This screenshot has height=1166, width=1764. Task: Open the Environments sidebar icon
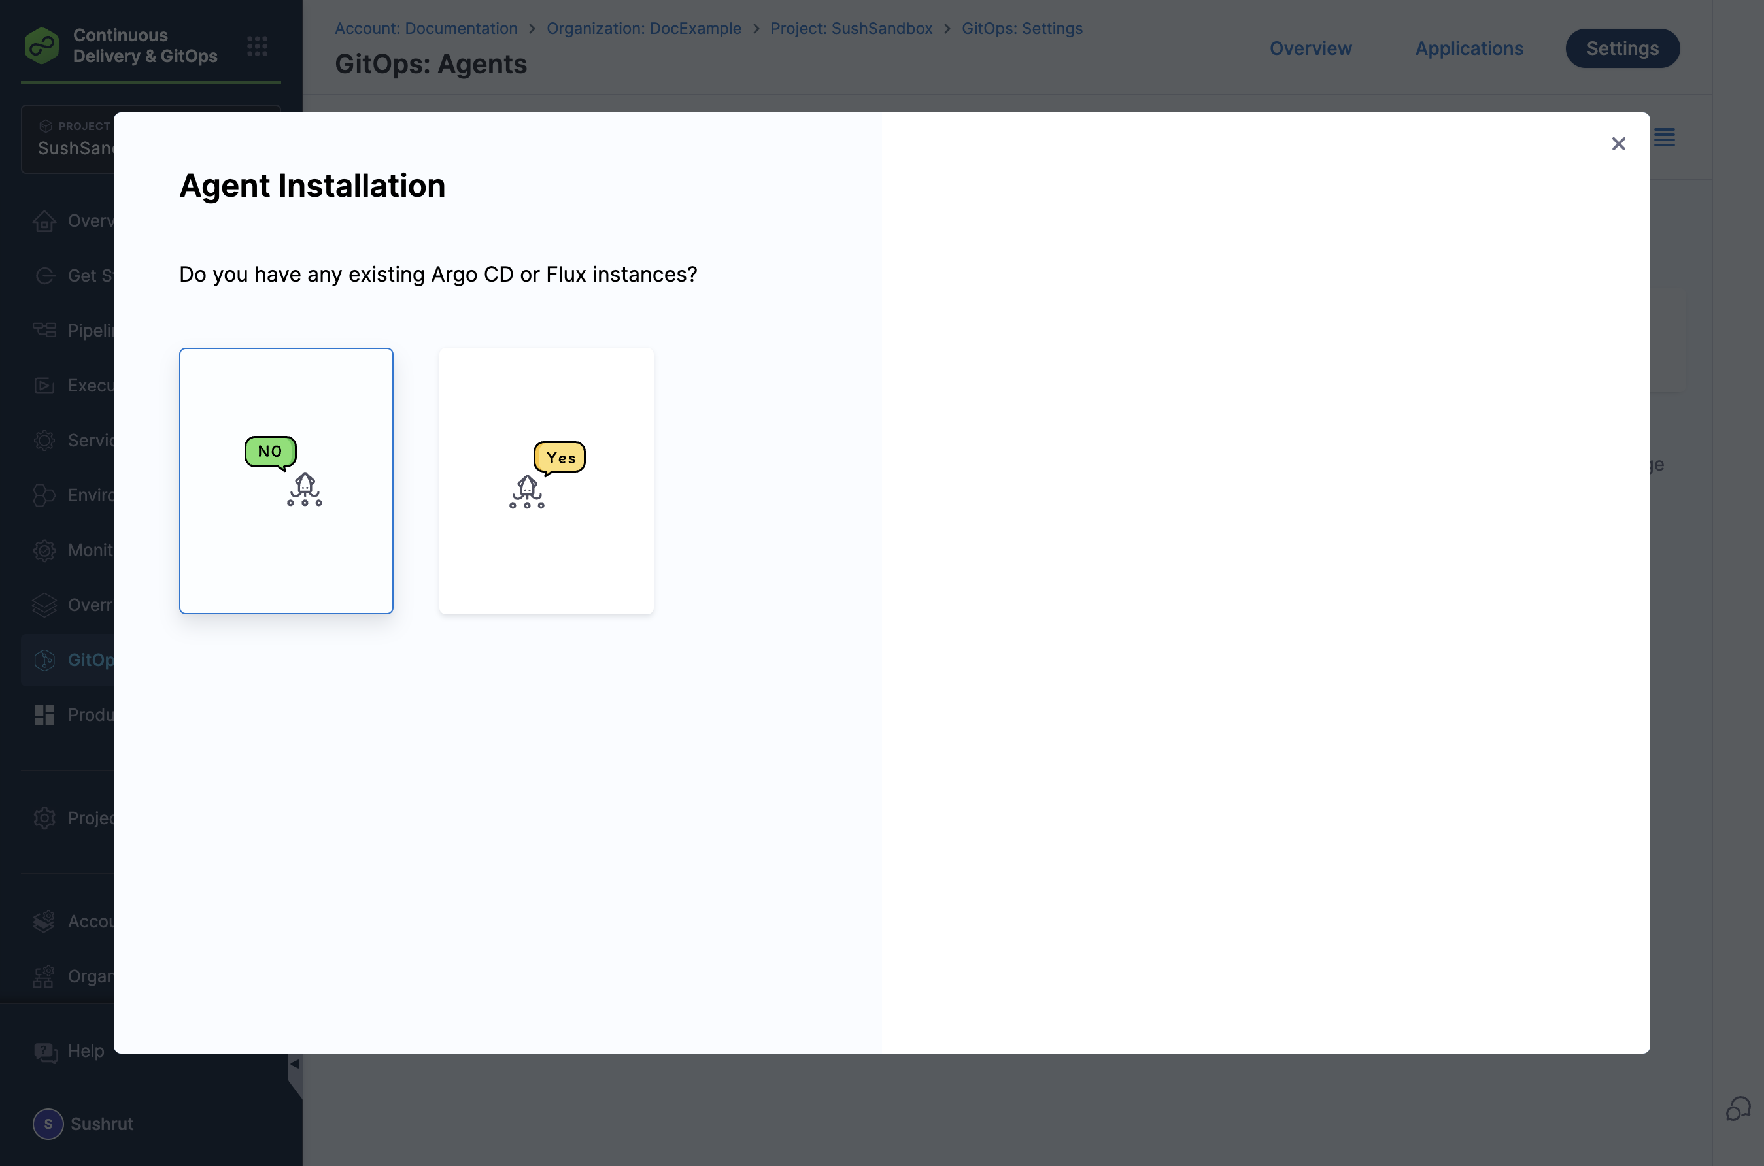44,495
